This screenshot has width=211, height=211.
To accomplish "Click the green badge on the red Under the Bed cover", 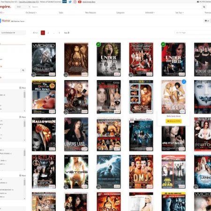I will click(x=163, y=45).
